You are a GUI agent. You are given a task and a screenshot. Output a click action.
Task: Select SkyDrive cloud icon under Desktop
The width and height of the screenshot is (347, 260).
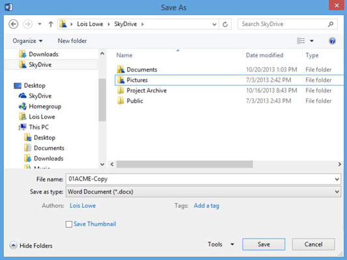tap(23, 96)
